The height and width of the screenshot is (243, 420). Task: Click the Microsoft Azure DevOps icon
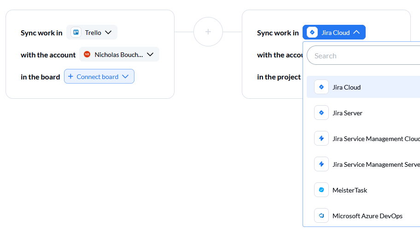tap(321, 215)
